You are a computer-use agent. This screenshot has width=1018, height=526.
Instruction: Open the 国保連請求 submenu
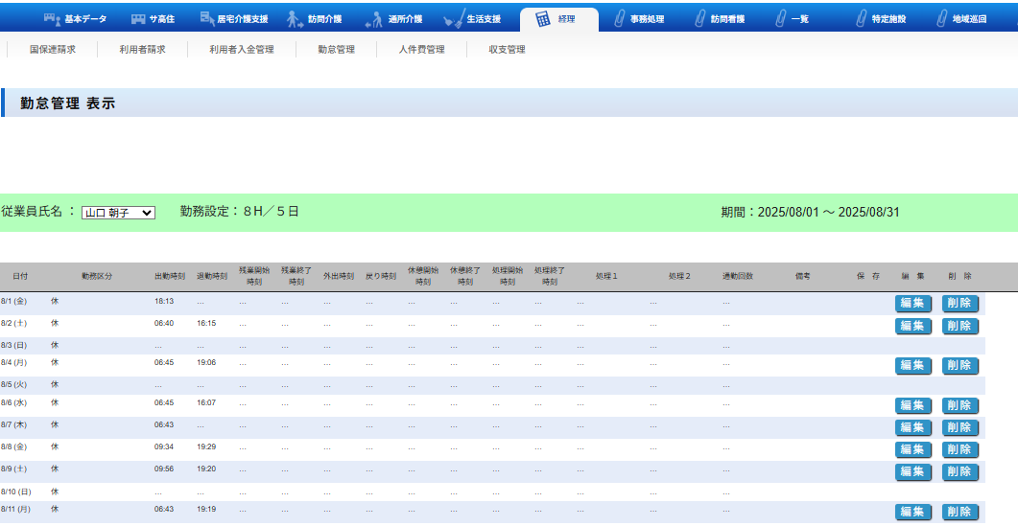[x=53, y=50]
